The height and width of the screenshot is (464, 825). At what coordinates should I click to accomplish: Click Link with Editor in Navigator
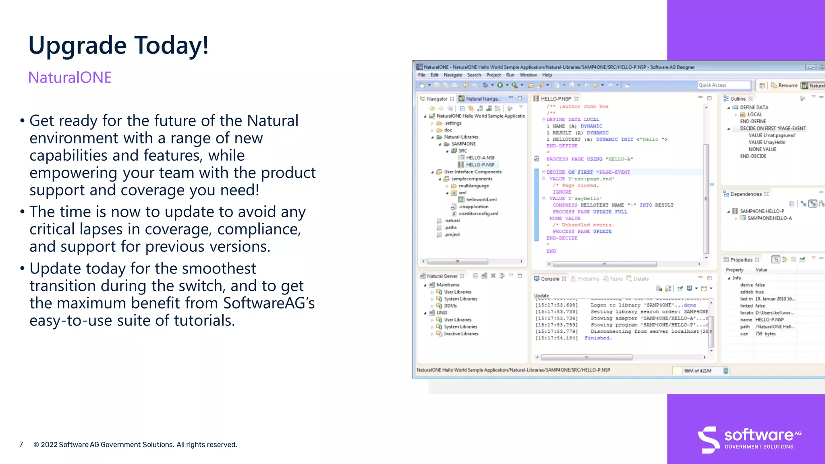[x=471, y=108]
